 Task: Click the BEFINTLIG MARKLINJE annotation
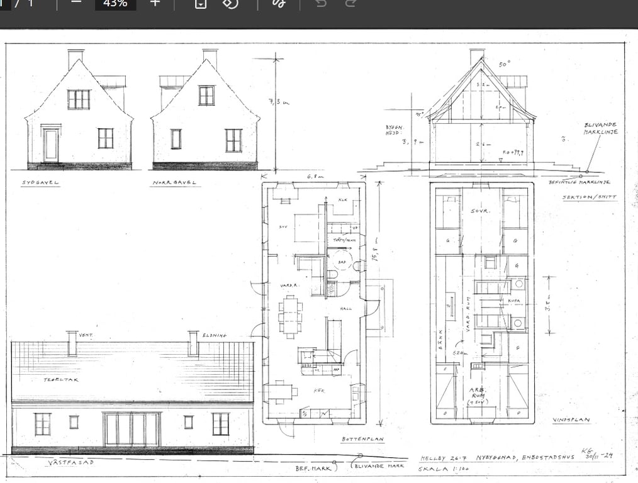pos(579,182)
